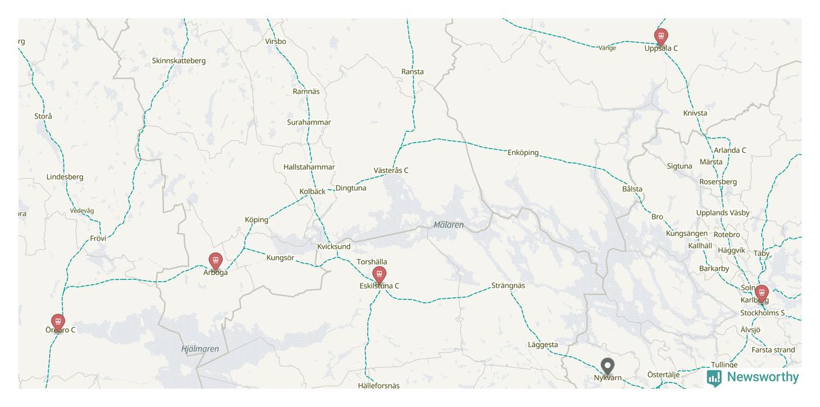Click the Lindesberg town label
This screenshot has width=820, height=407.
coord(65,177)
